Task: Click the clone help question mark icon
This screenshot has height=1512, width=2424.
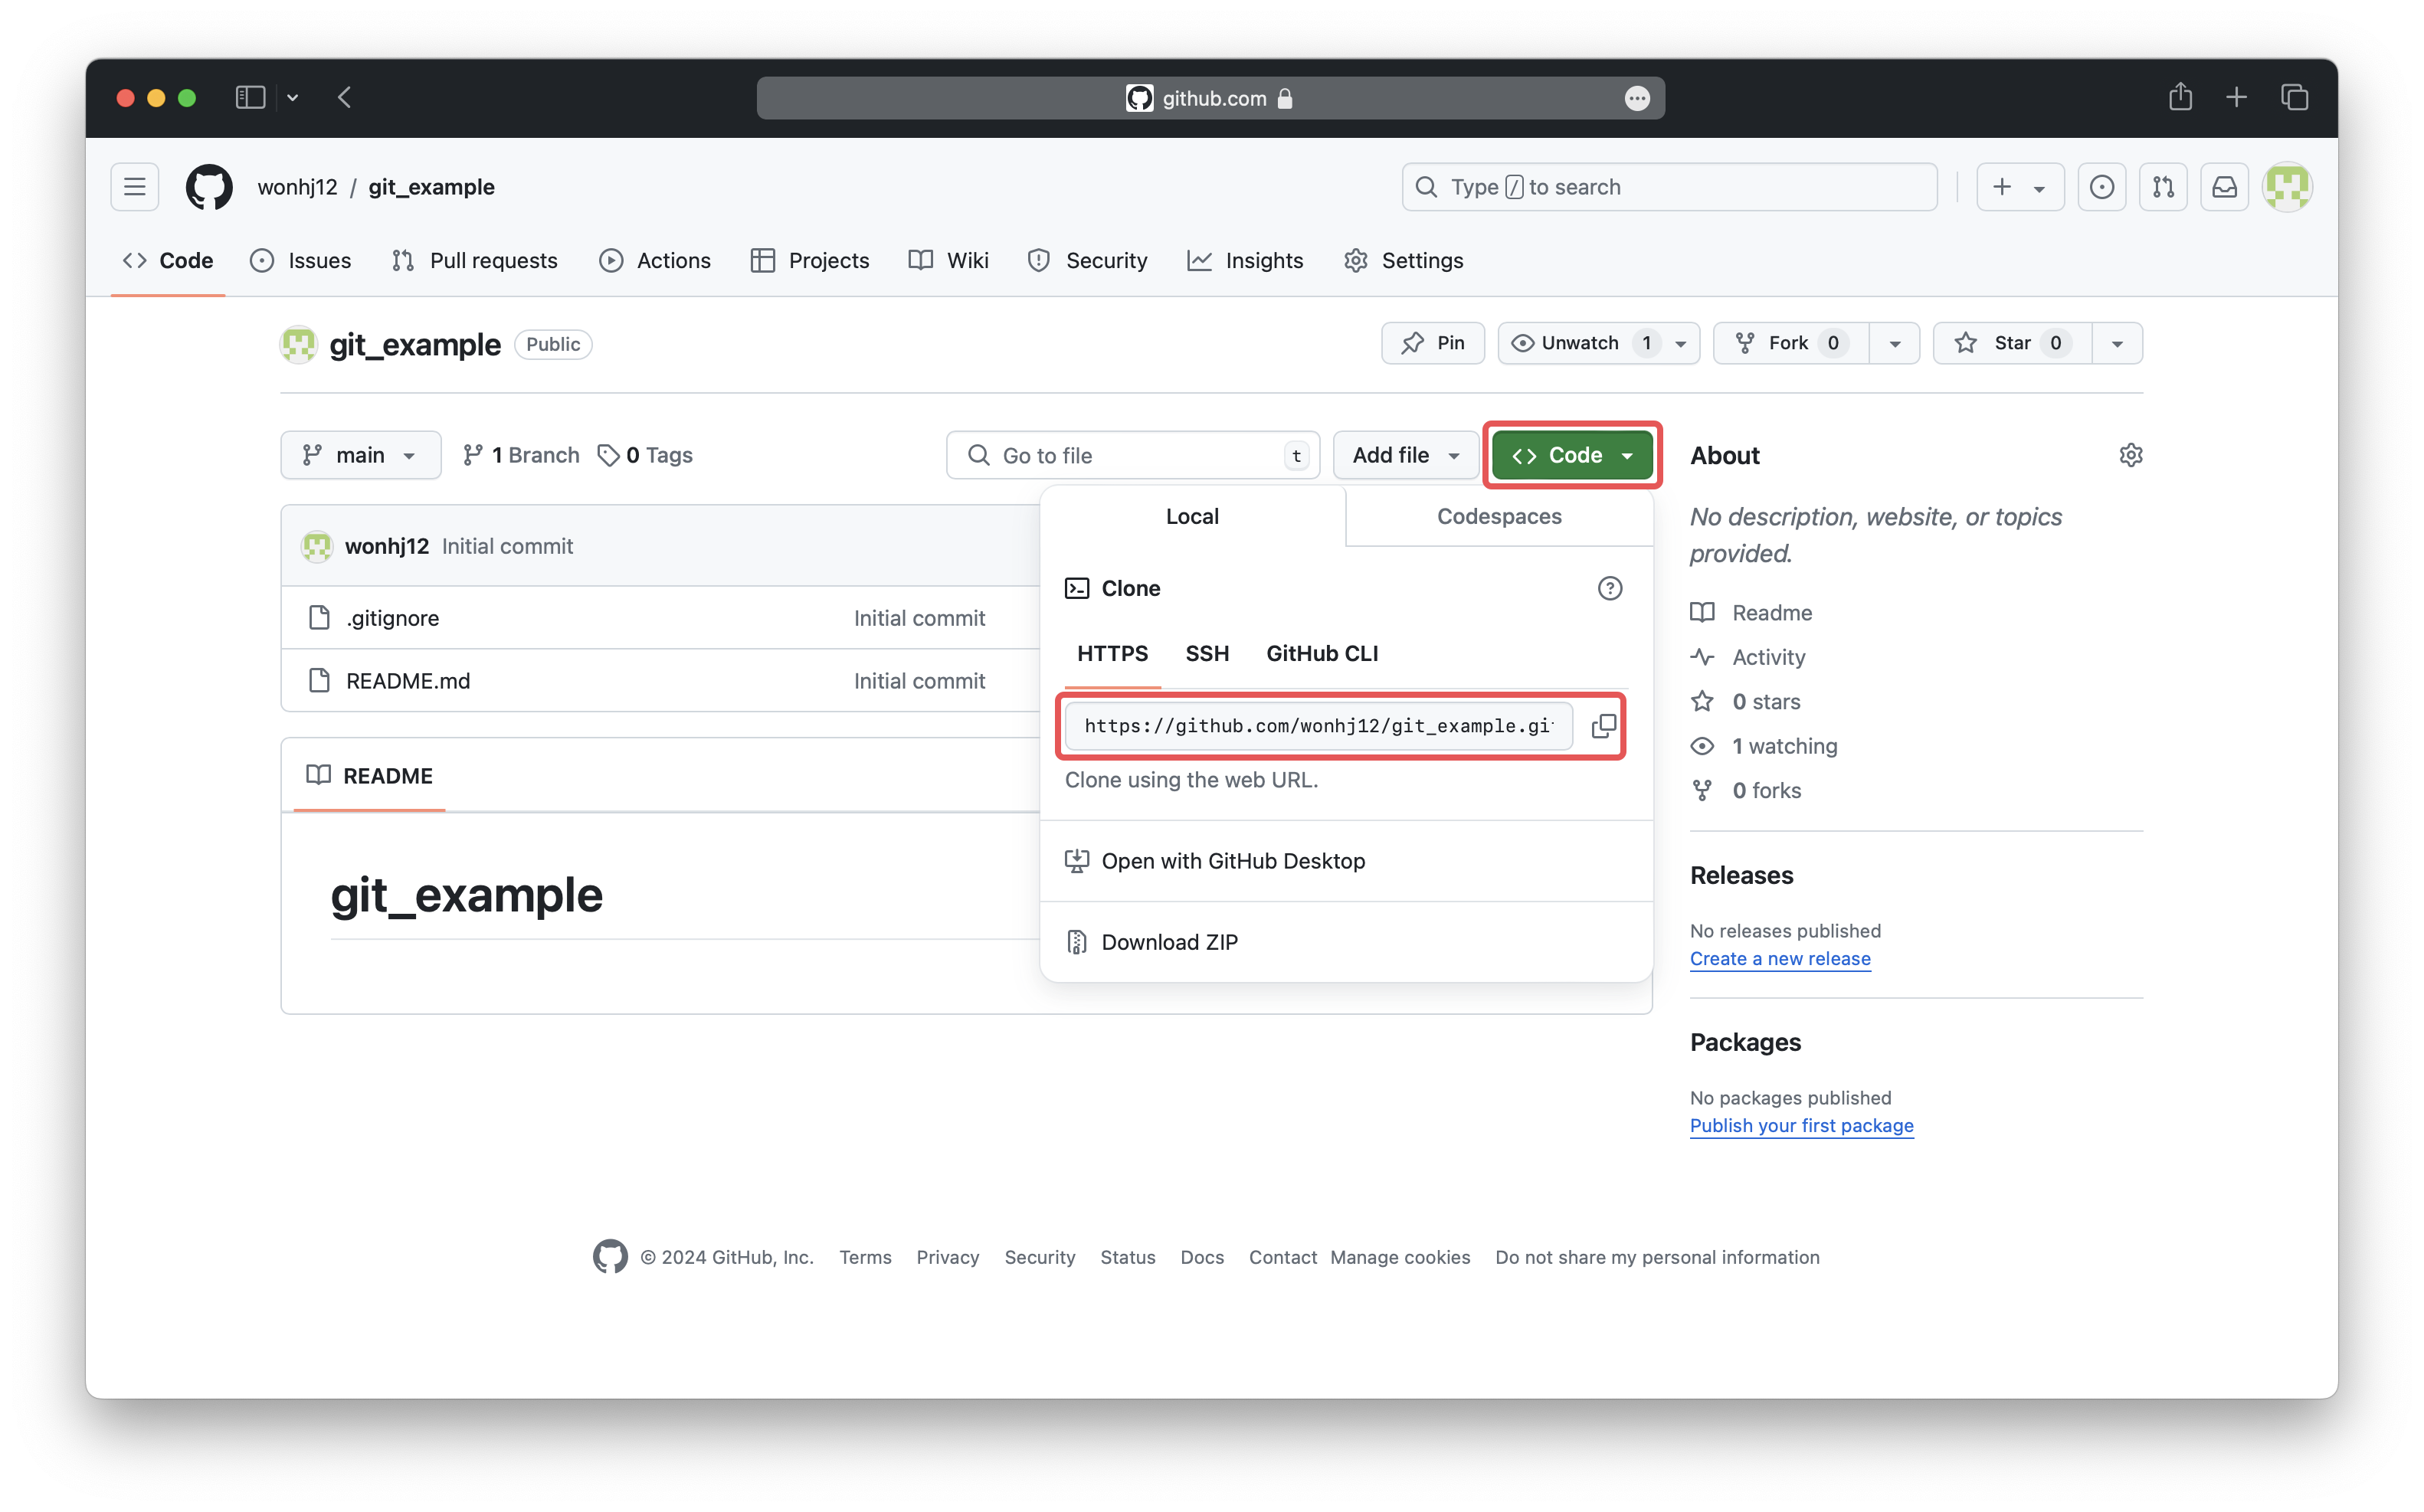Action: coord(1609,588)
